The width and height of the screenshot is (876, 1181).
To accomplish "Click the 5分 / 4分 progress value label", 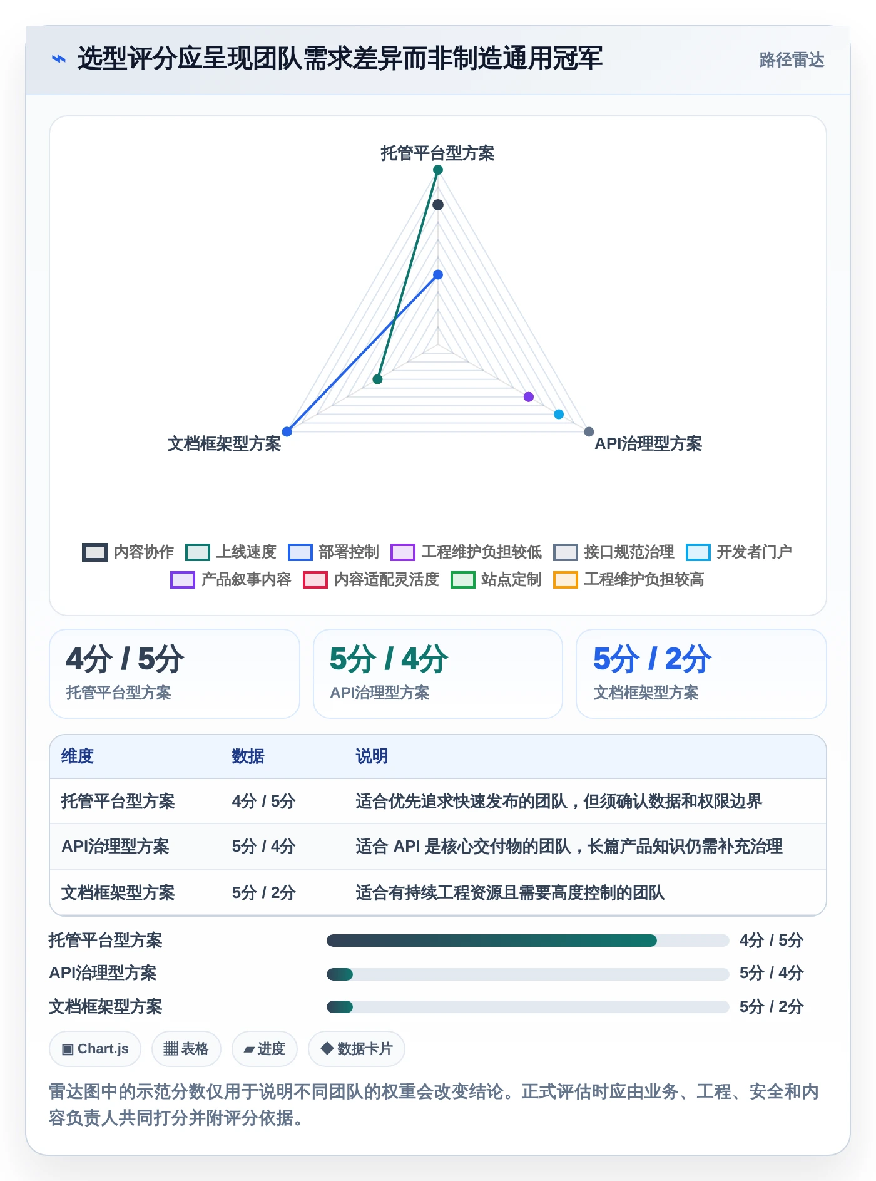I will pyautogui.click(x=772, y=972).
